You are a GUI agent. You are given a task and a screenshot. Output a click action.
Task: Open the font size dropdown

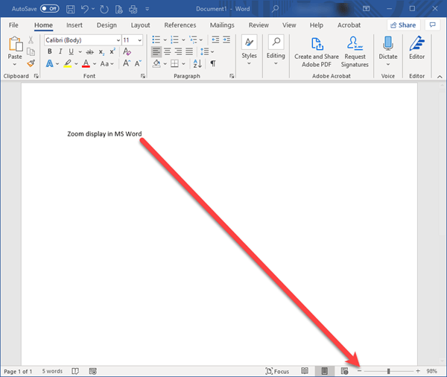131,39
